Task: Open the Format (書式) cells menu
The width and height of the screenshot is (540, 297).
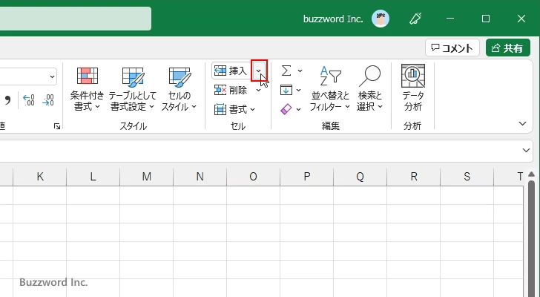Action: point(234,110)
